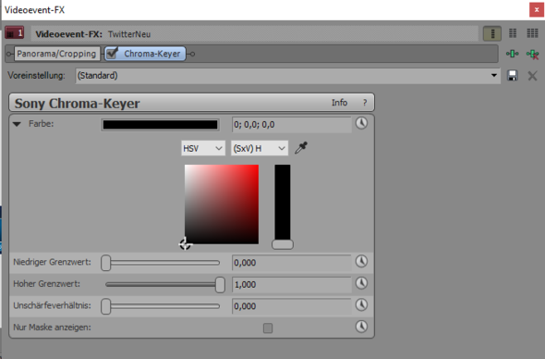Open the question mark help
Image resolution: width=545 pixels, height=359 pixels.
365,103
